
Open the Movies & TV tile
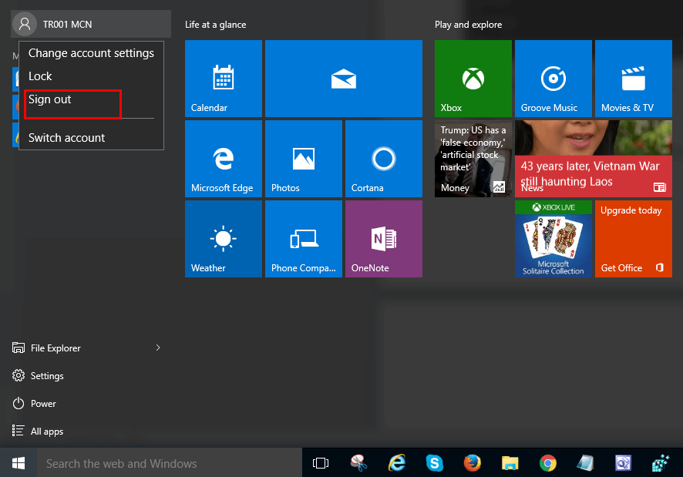pos(633,78)
